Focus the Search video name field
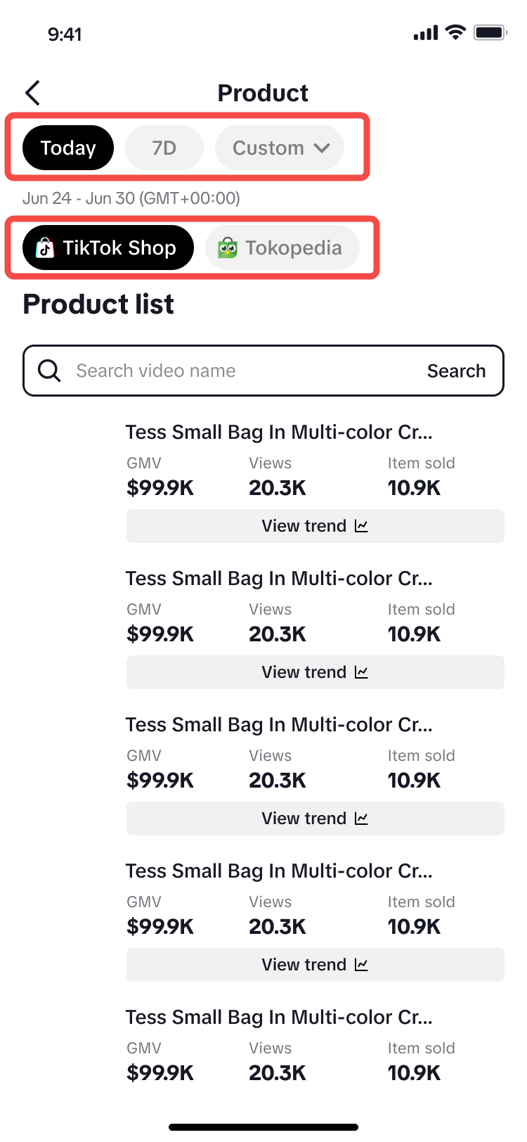This screenshot has height=1142, width=527. (239, 371)
